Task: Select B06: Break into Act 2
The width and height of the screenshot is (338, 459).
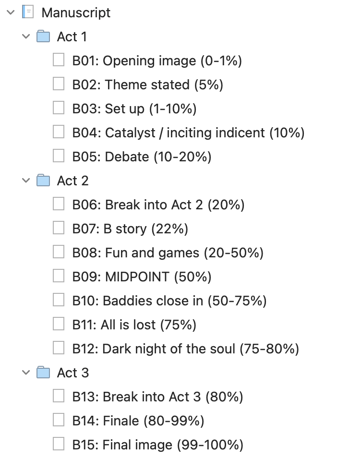Action: [x=158, y=205]
